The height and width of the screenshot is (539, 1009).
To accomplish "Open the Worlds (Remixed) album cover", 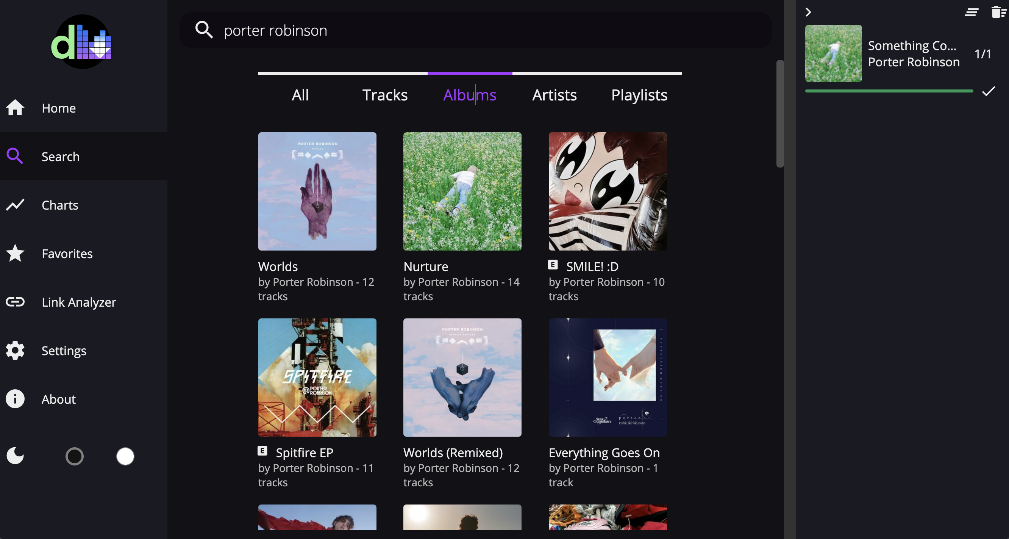I will (462, 377).
